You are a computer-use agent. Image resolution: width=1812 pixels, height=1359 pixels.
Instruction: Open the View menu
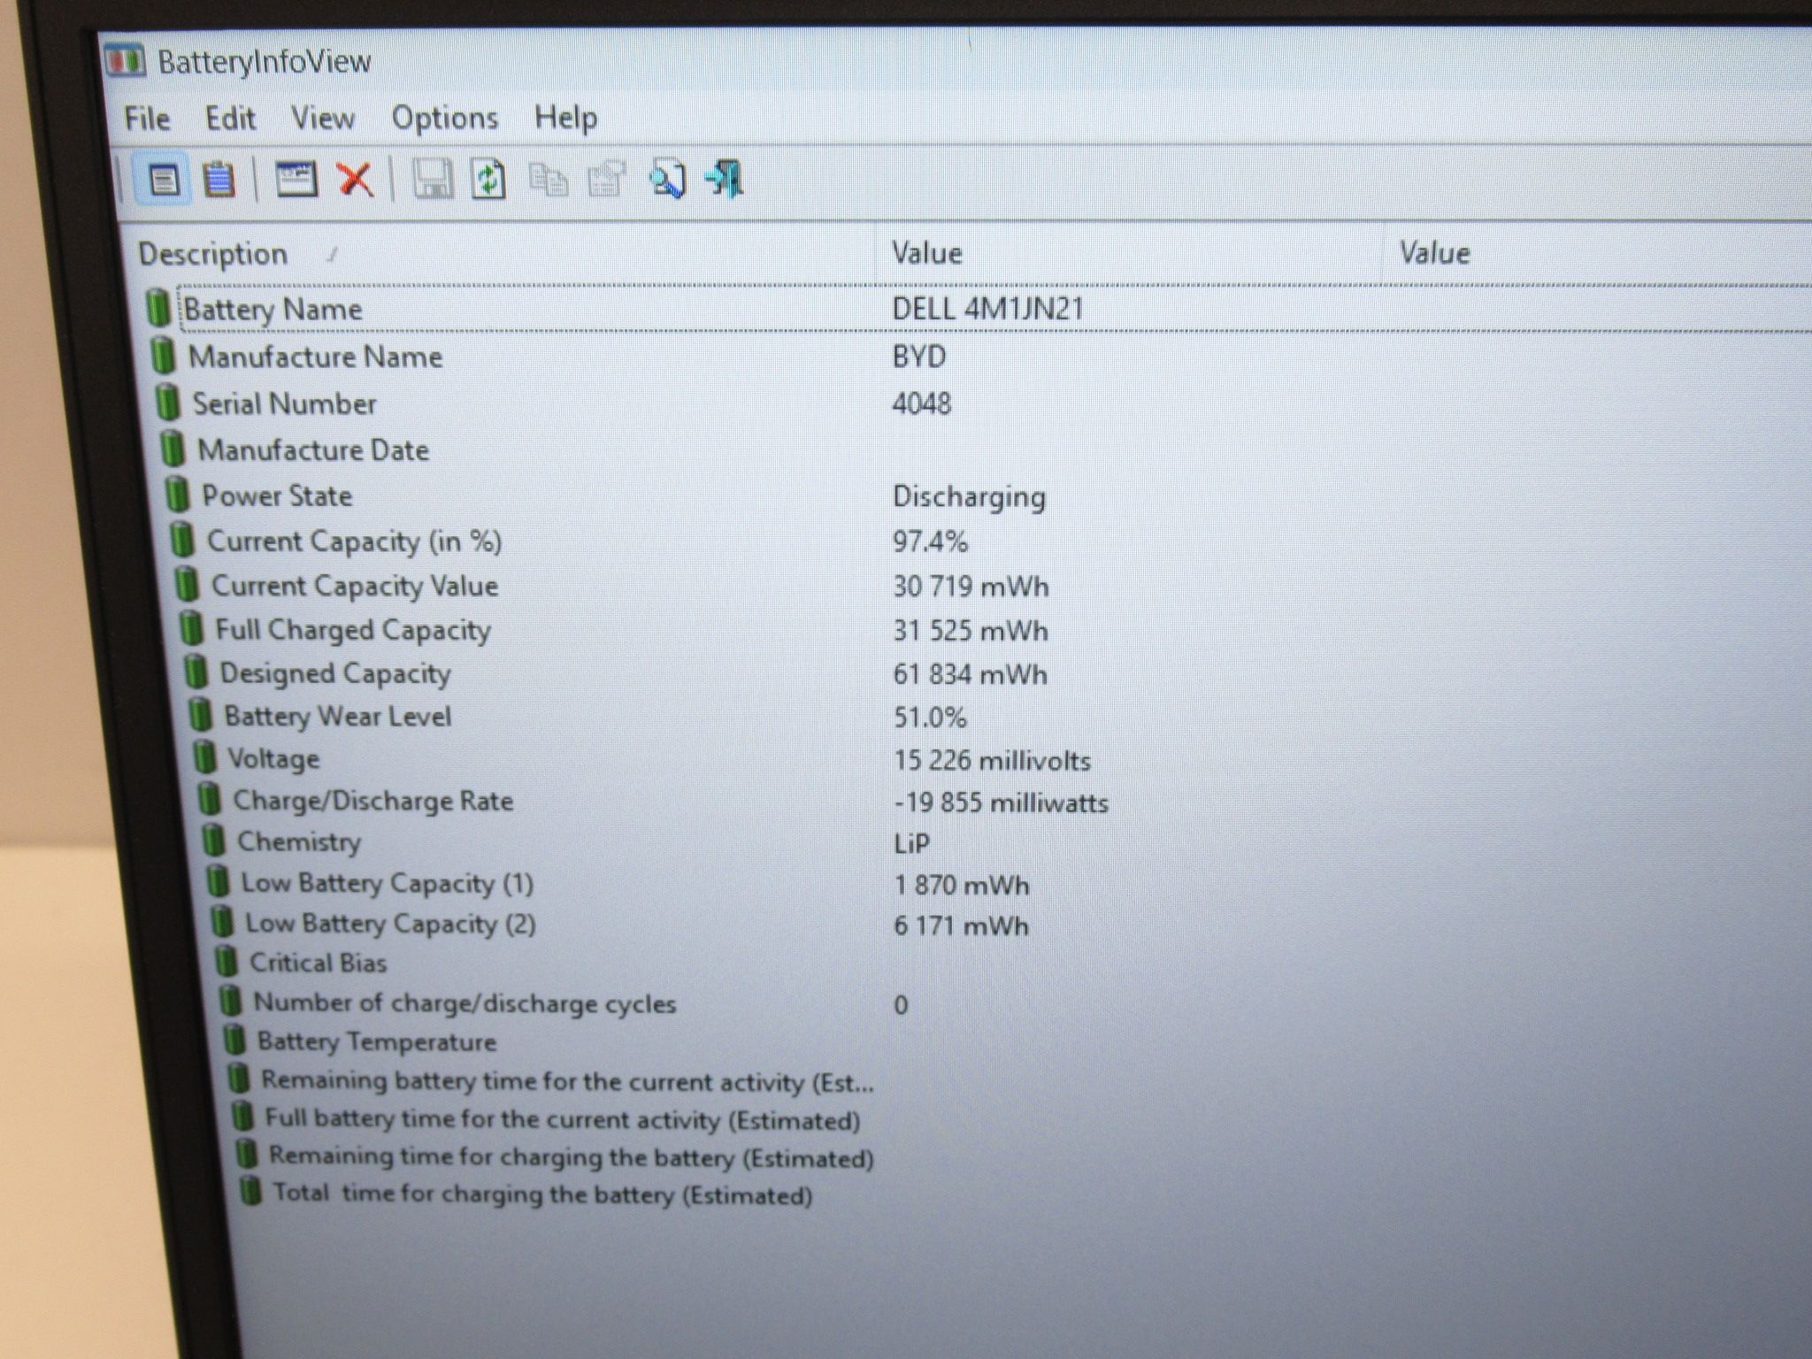[x=323, y=119]
